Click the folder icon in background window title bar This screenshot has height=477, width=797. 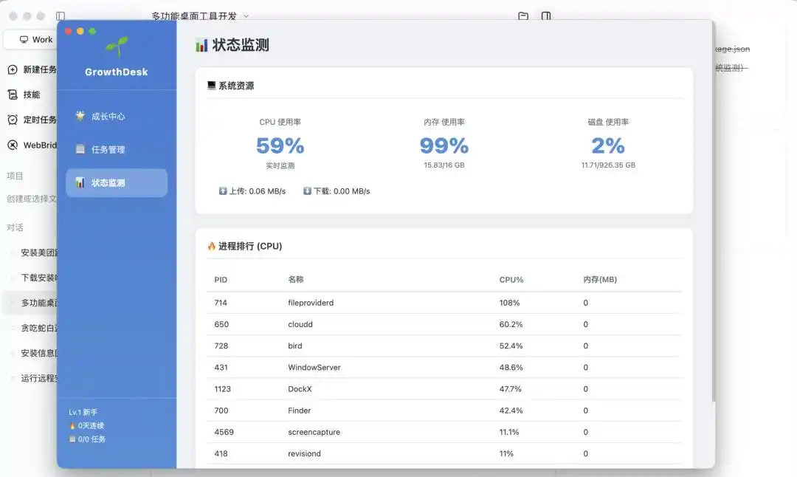coord(523,16)
